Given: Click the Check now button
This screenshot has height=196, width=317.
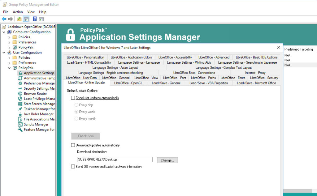Looking at the screenshot, I should [86, 136].
